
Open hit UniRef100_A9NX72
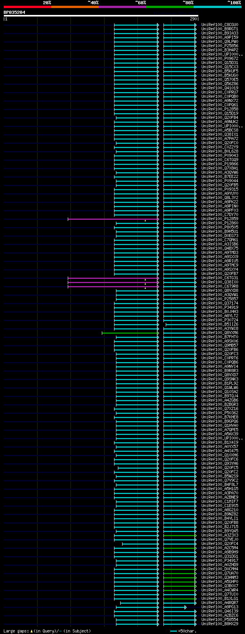coord(220,101)
